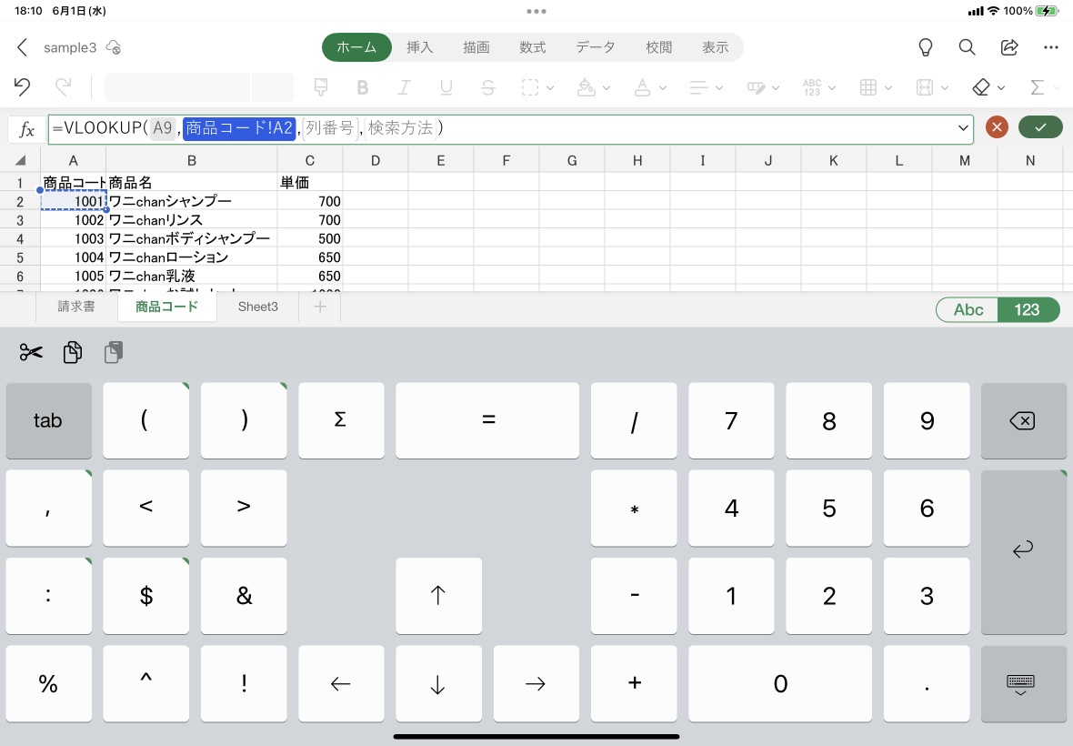
Task: Expand the formula bar chevron
Action: pyautogui.click(x=963, y=128)
